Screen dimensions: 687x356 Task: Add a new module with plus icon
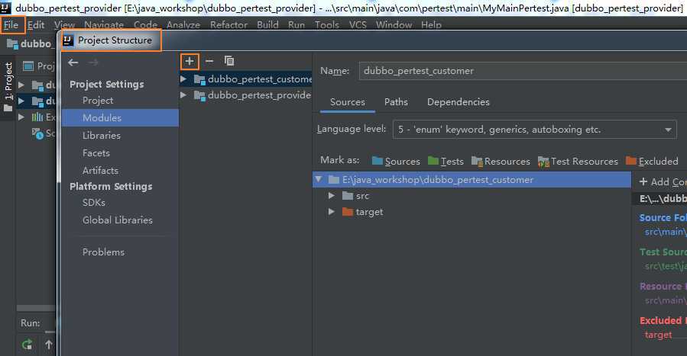[x=190, y=61]
